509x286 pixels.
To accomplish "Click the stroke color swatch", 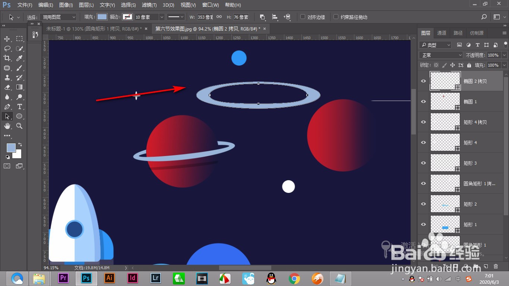I will [x=127, y=17].
